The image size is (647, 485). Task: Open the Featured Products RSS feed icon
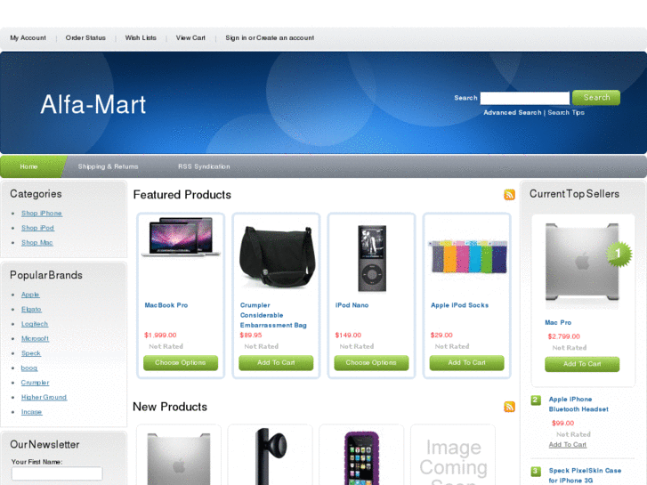coord(509,194)
